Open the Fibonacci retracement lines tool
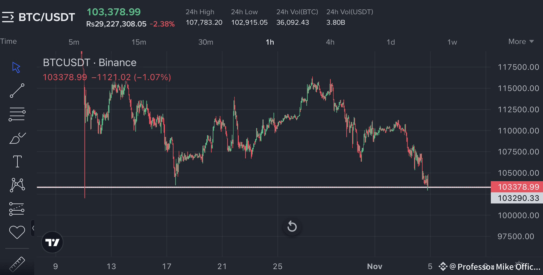The height and width of the screenshot is (275, 543). [x=17, y=114]
